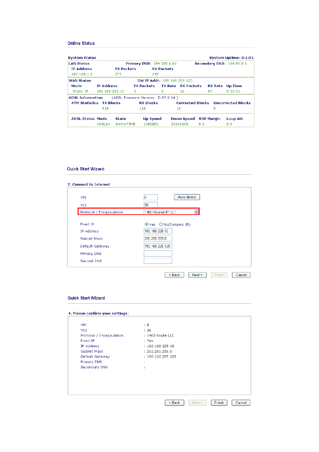Go Back from the confirm settings page
319x452 pixels.
click(x=174, y=403)
